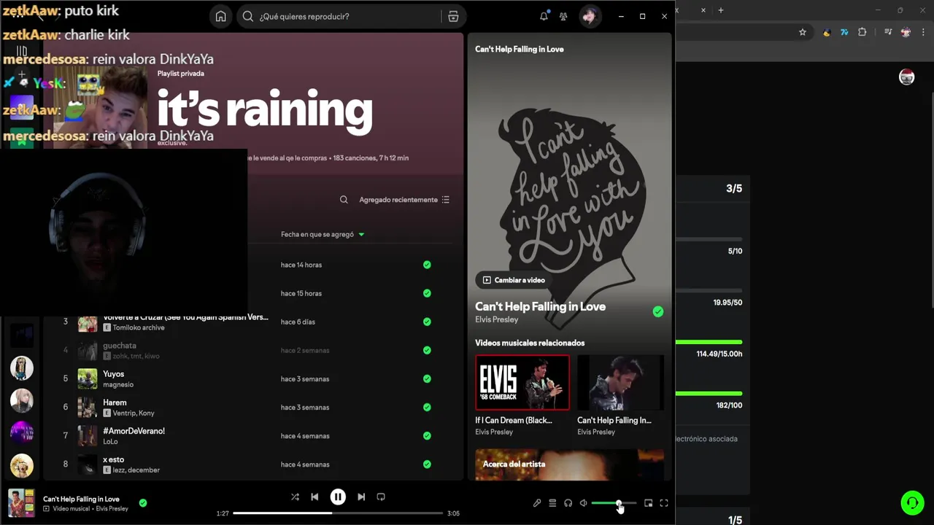Open 'Acerca del artista' card
Viewport: 934px width, 525px height.
point(569,465)
